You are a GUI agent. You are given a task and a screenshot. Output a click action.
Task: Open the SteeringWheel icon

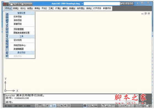pos(110,106)
